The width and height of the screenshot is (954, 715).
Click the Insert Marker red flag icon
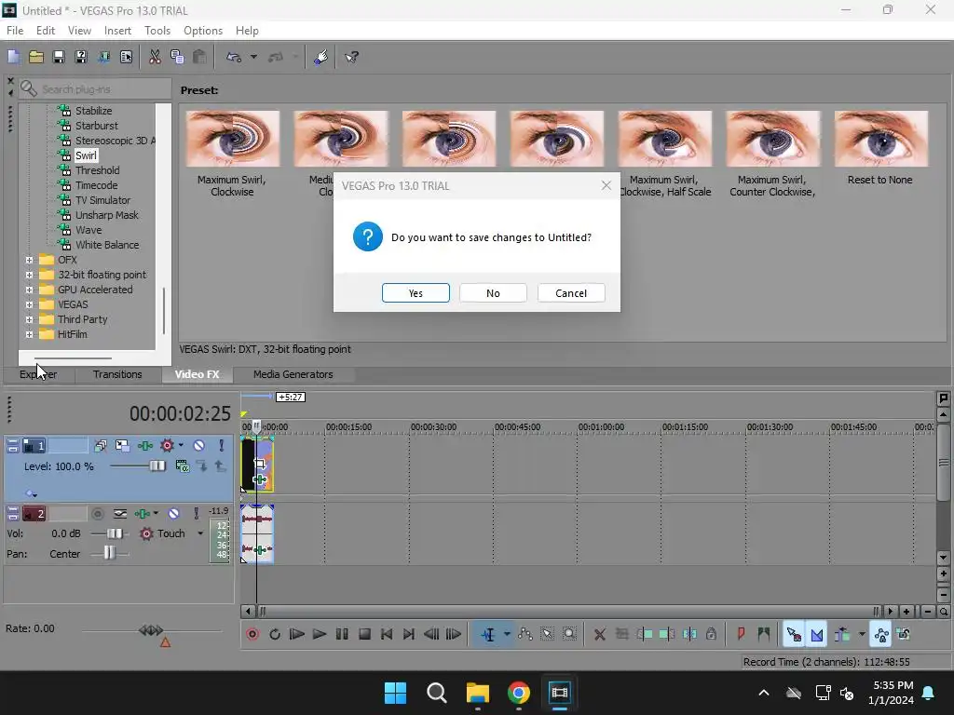click(741, 634)
